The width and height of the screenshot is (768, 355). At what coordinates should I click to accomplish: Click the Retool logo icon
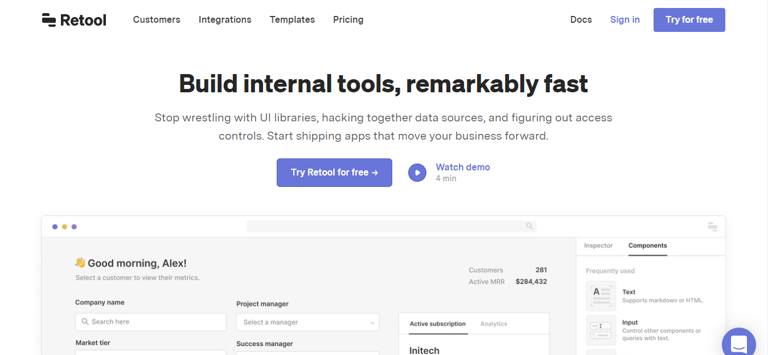click(x=49, y=20)
